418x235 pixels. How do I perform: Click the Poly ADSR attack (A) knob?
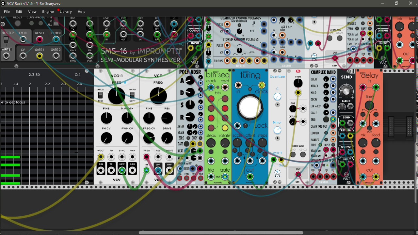[x=190, y=81]
